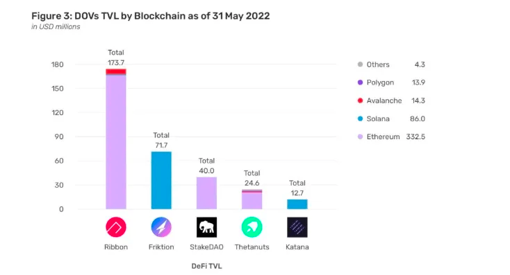Click the Thetanuts green logo icon
The image size is (510, 275).
point(252,227)
